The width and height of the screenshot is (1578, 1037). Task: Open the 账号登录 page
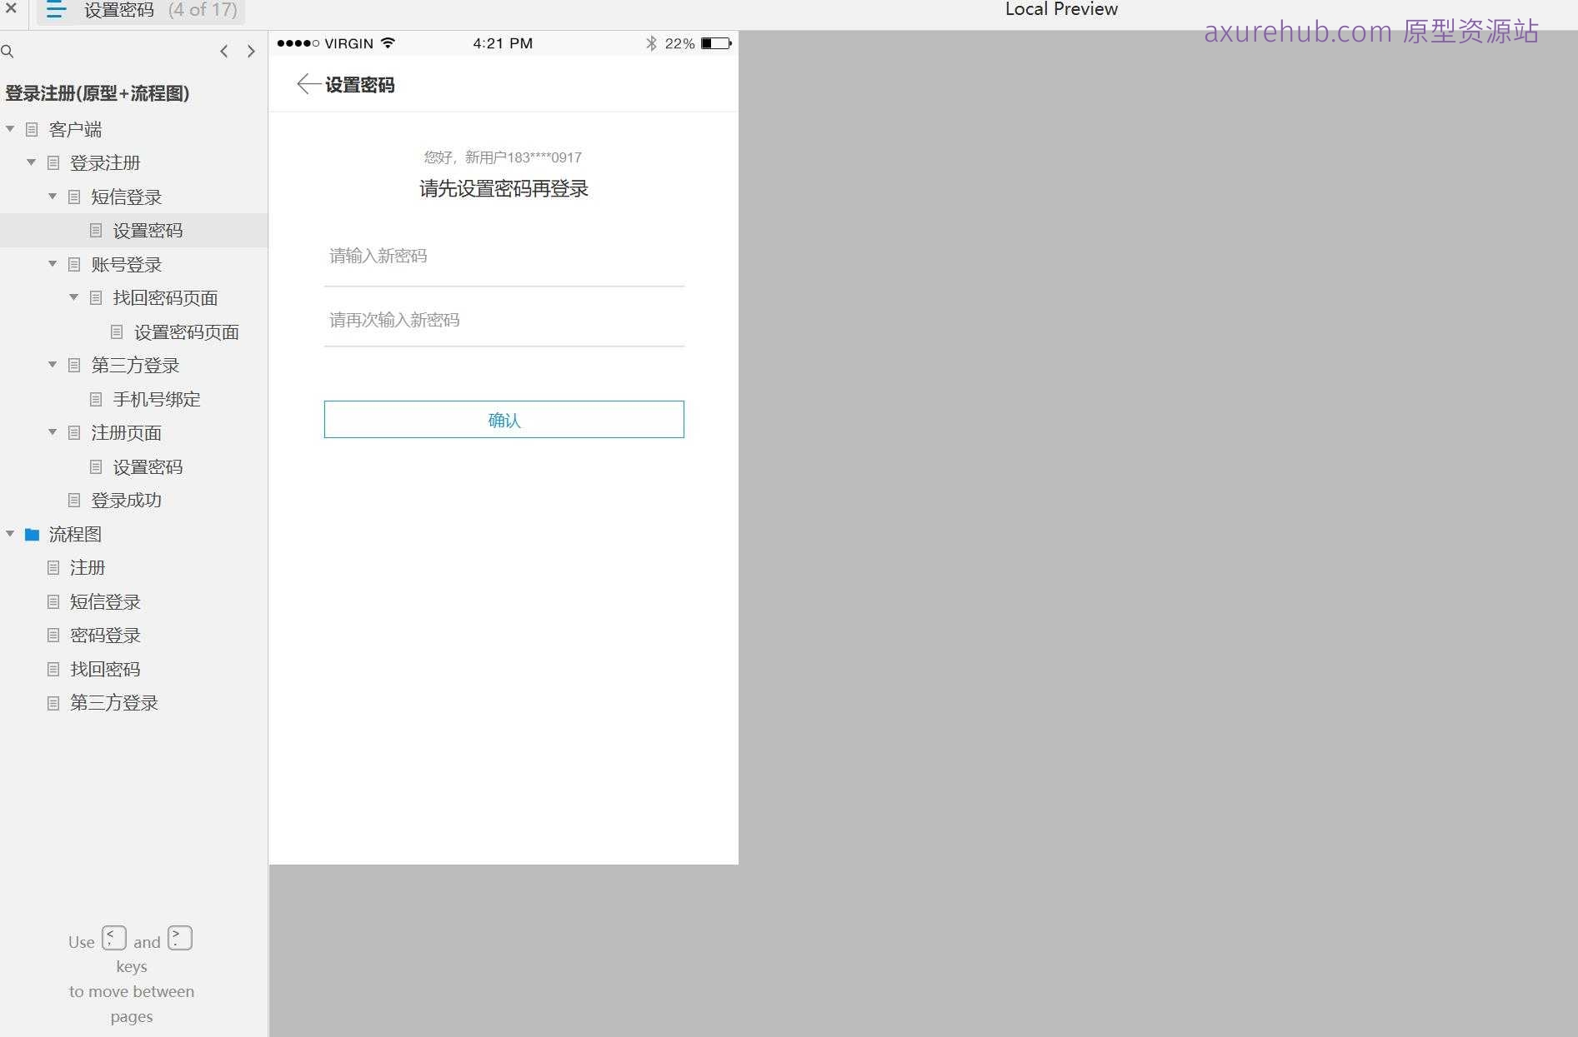tap(126, 264)
